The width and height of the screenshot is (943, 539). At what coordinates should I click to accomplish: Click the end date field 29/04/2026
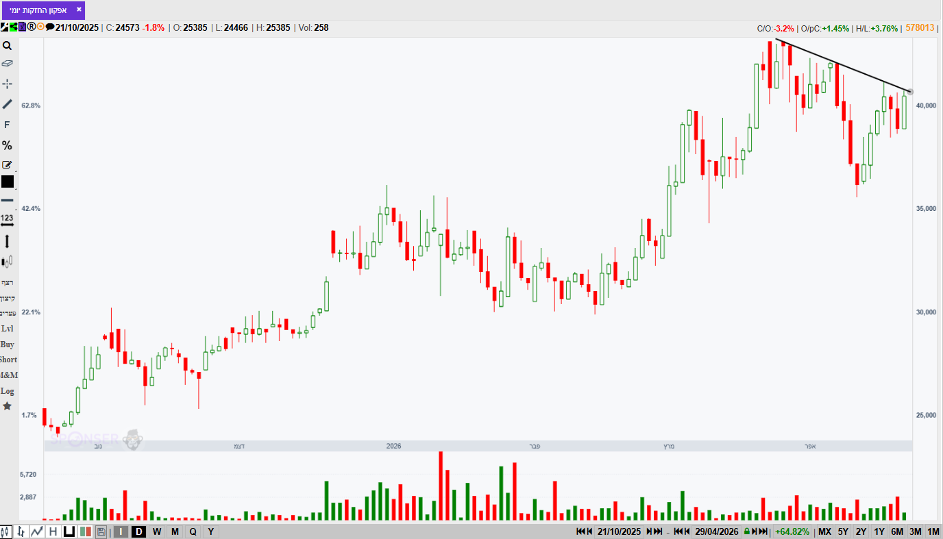(x=716, y=531)
